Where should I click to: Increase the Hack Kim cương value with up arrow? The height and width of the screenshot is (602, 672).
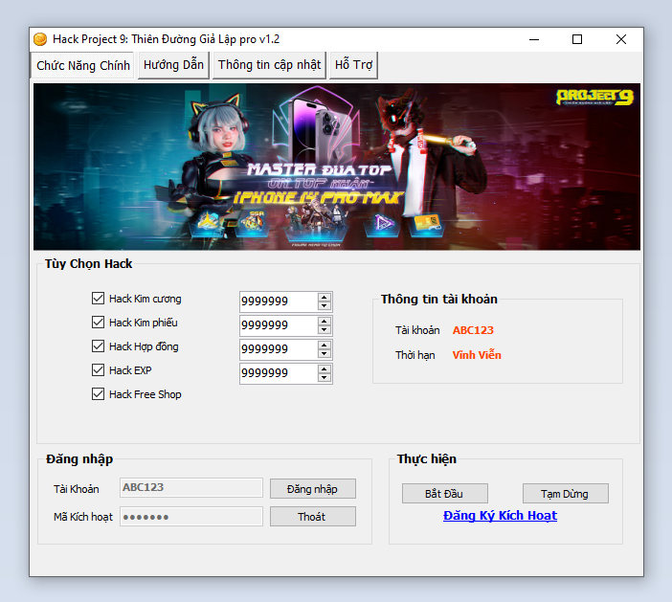[x=325, y=297]
